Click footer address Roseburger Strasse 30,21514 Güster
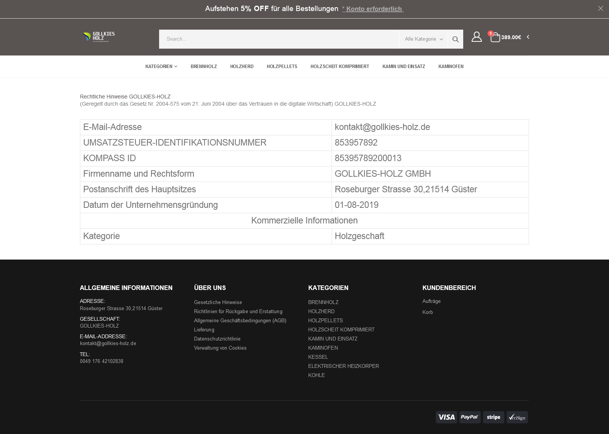This screenshot has height=434, width=609. [121, 309]
